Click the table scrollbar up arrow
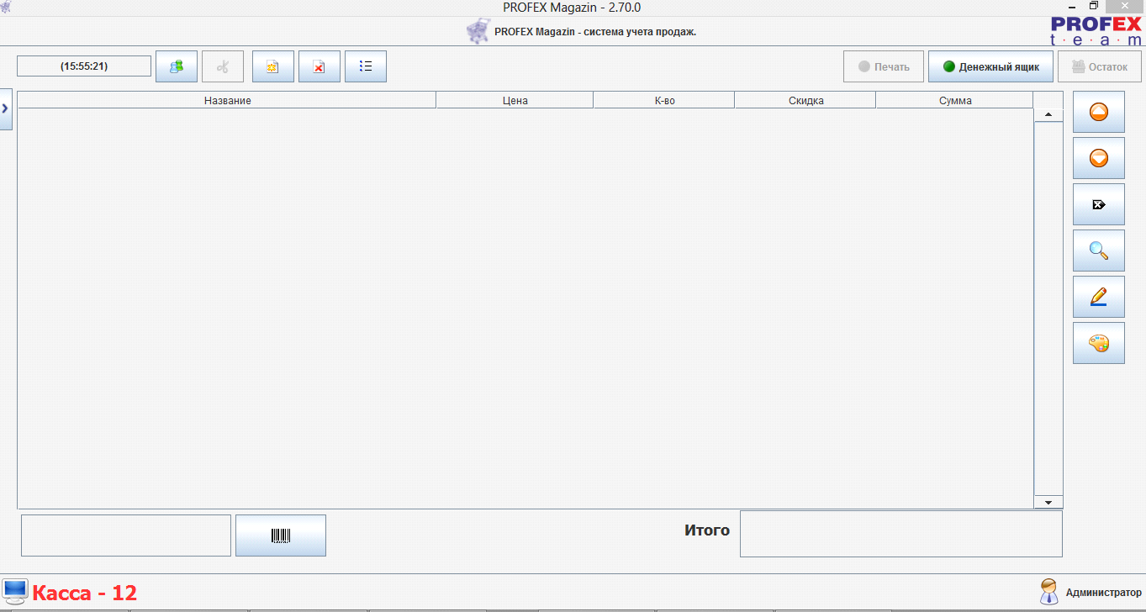1146x612 pixels. coord(1048,114)
